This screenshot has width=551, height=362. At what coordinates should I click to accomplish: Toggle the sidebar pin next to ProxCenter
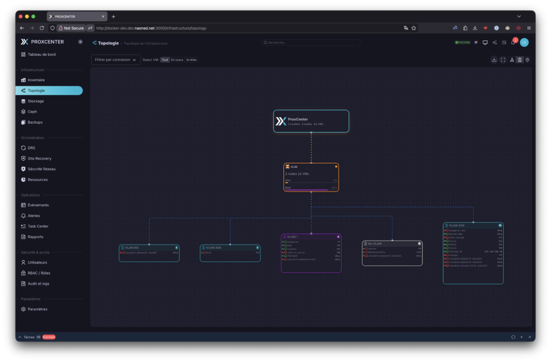pos(80,41)
